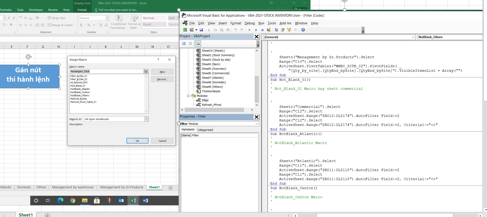Click macro list vertical scrollbar down arrow
Image resolution: width=487 pixels, height=217 pixels.
click(146, 111)
